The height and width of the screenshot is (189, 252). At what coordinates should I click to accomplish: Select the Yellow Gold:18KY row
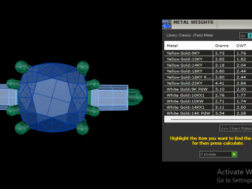pos(208,71)
